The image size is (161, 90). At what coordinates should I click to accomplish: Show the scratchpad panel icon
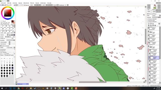pyautogui.click(x=11, y=5)
